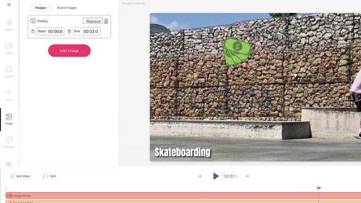
Task: Split the clip at the playhead
Action: coord(50,176)
